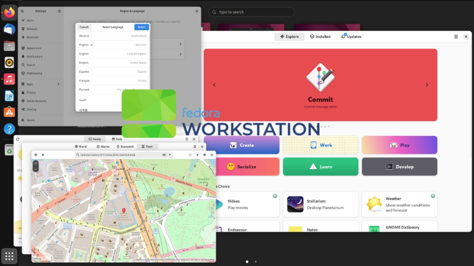The height and width of the screenshot is (266, 474).
Task: Open the Maps hamburger menu
Action: tap(204, 155)
